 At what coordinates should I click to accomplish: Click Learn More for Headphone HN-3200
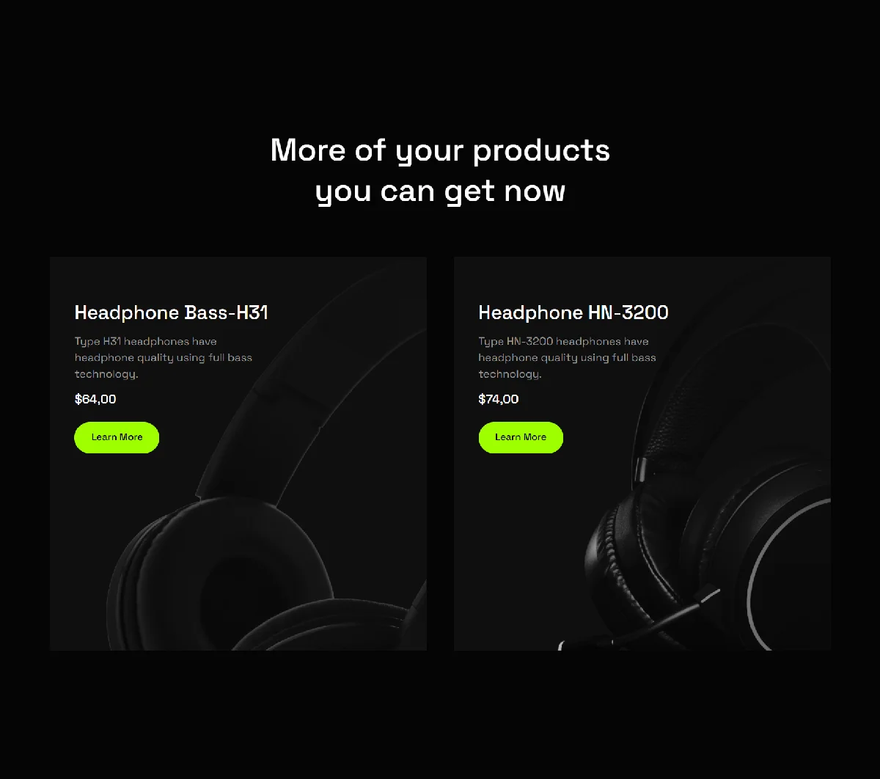pyautogui.click(x=521, y=437)
